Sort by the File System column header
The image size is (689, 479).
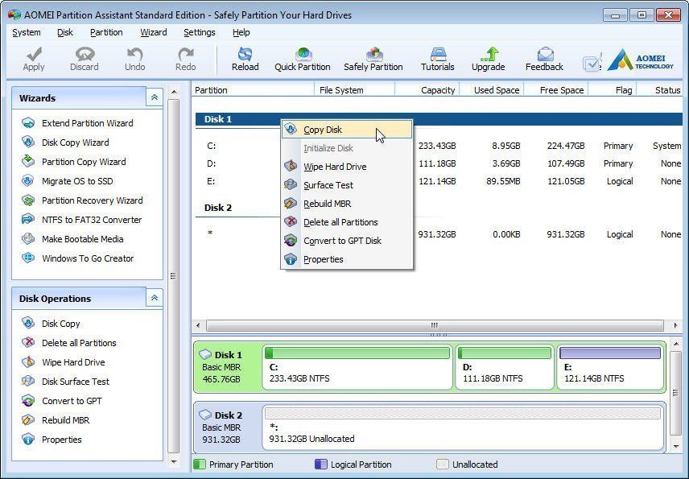coord(354,90)
